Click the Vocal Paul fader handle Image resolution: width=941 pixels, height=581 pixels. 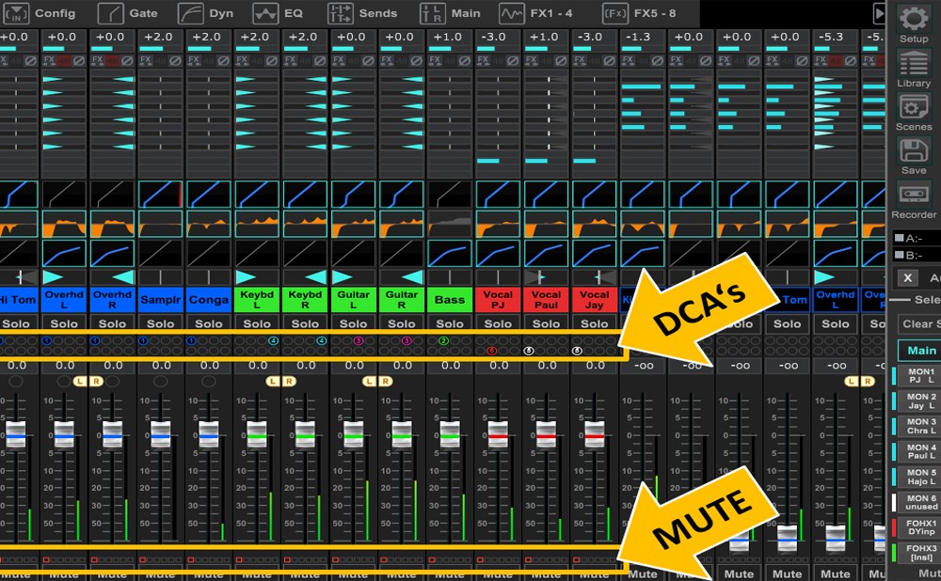547,433
